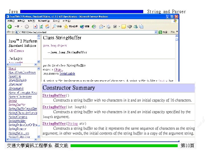Click the StringBuffer() constructor link

[54, 96]
